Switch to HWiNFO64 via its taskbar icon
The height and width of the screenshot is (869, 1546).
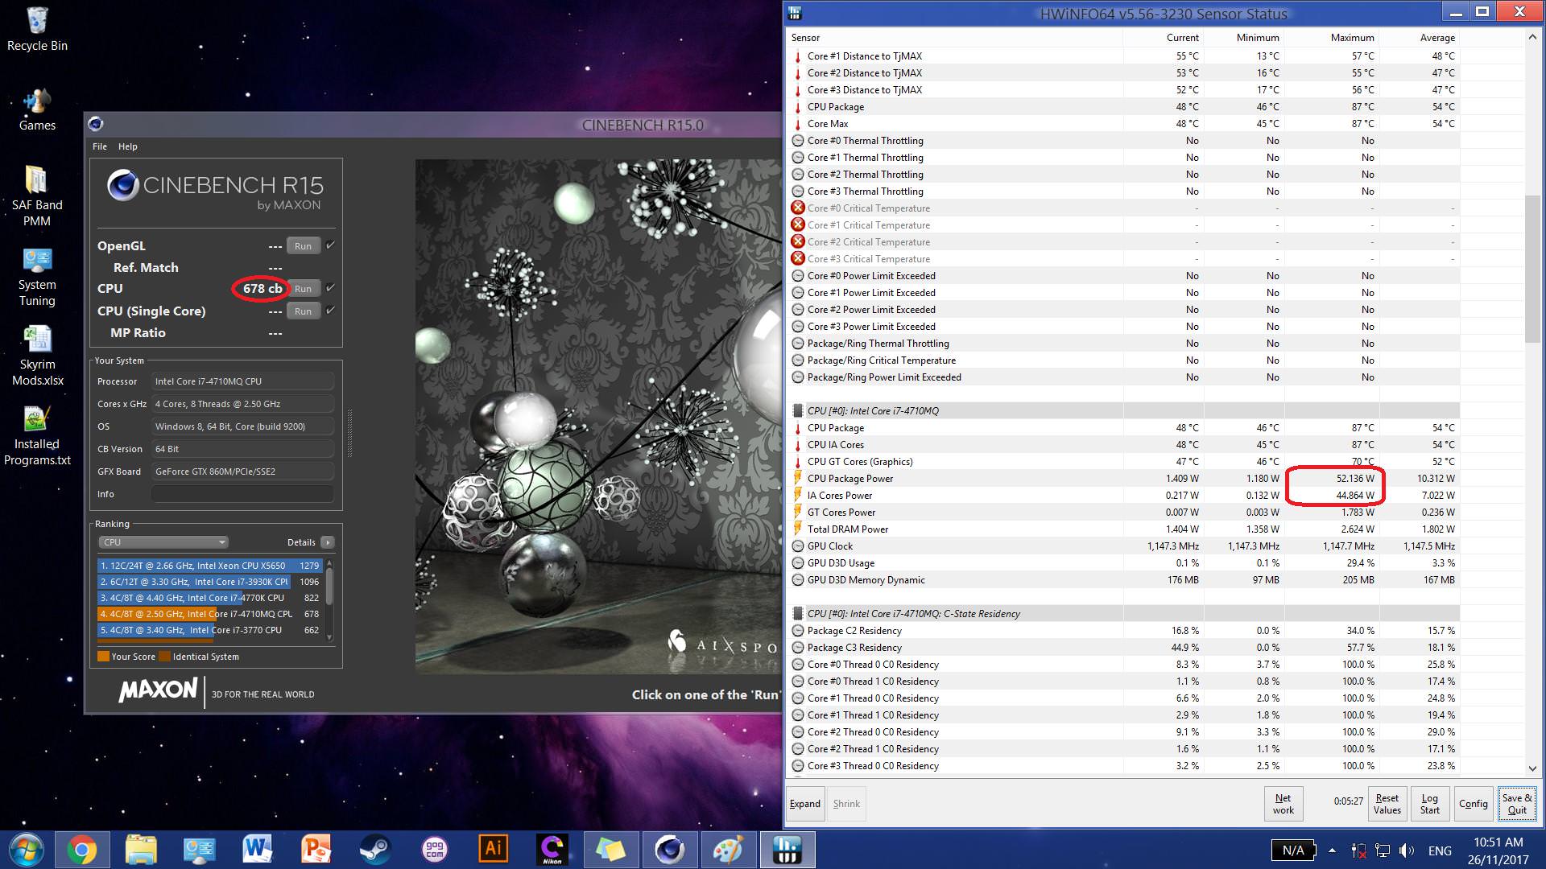coord(787,850)
